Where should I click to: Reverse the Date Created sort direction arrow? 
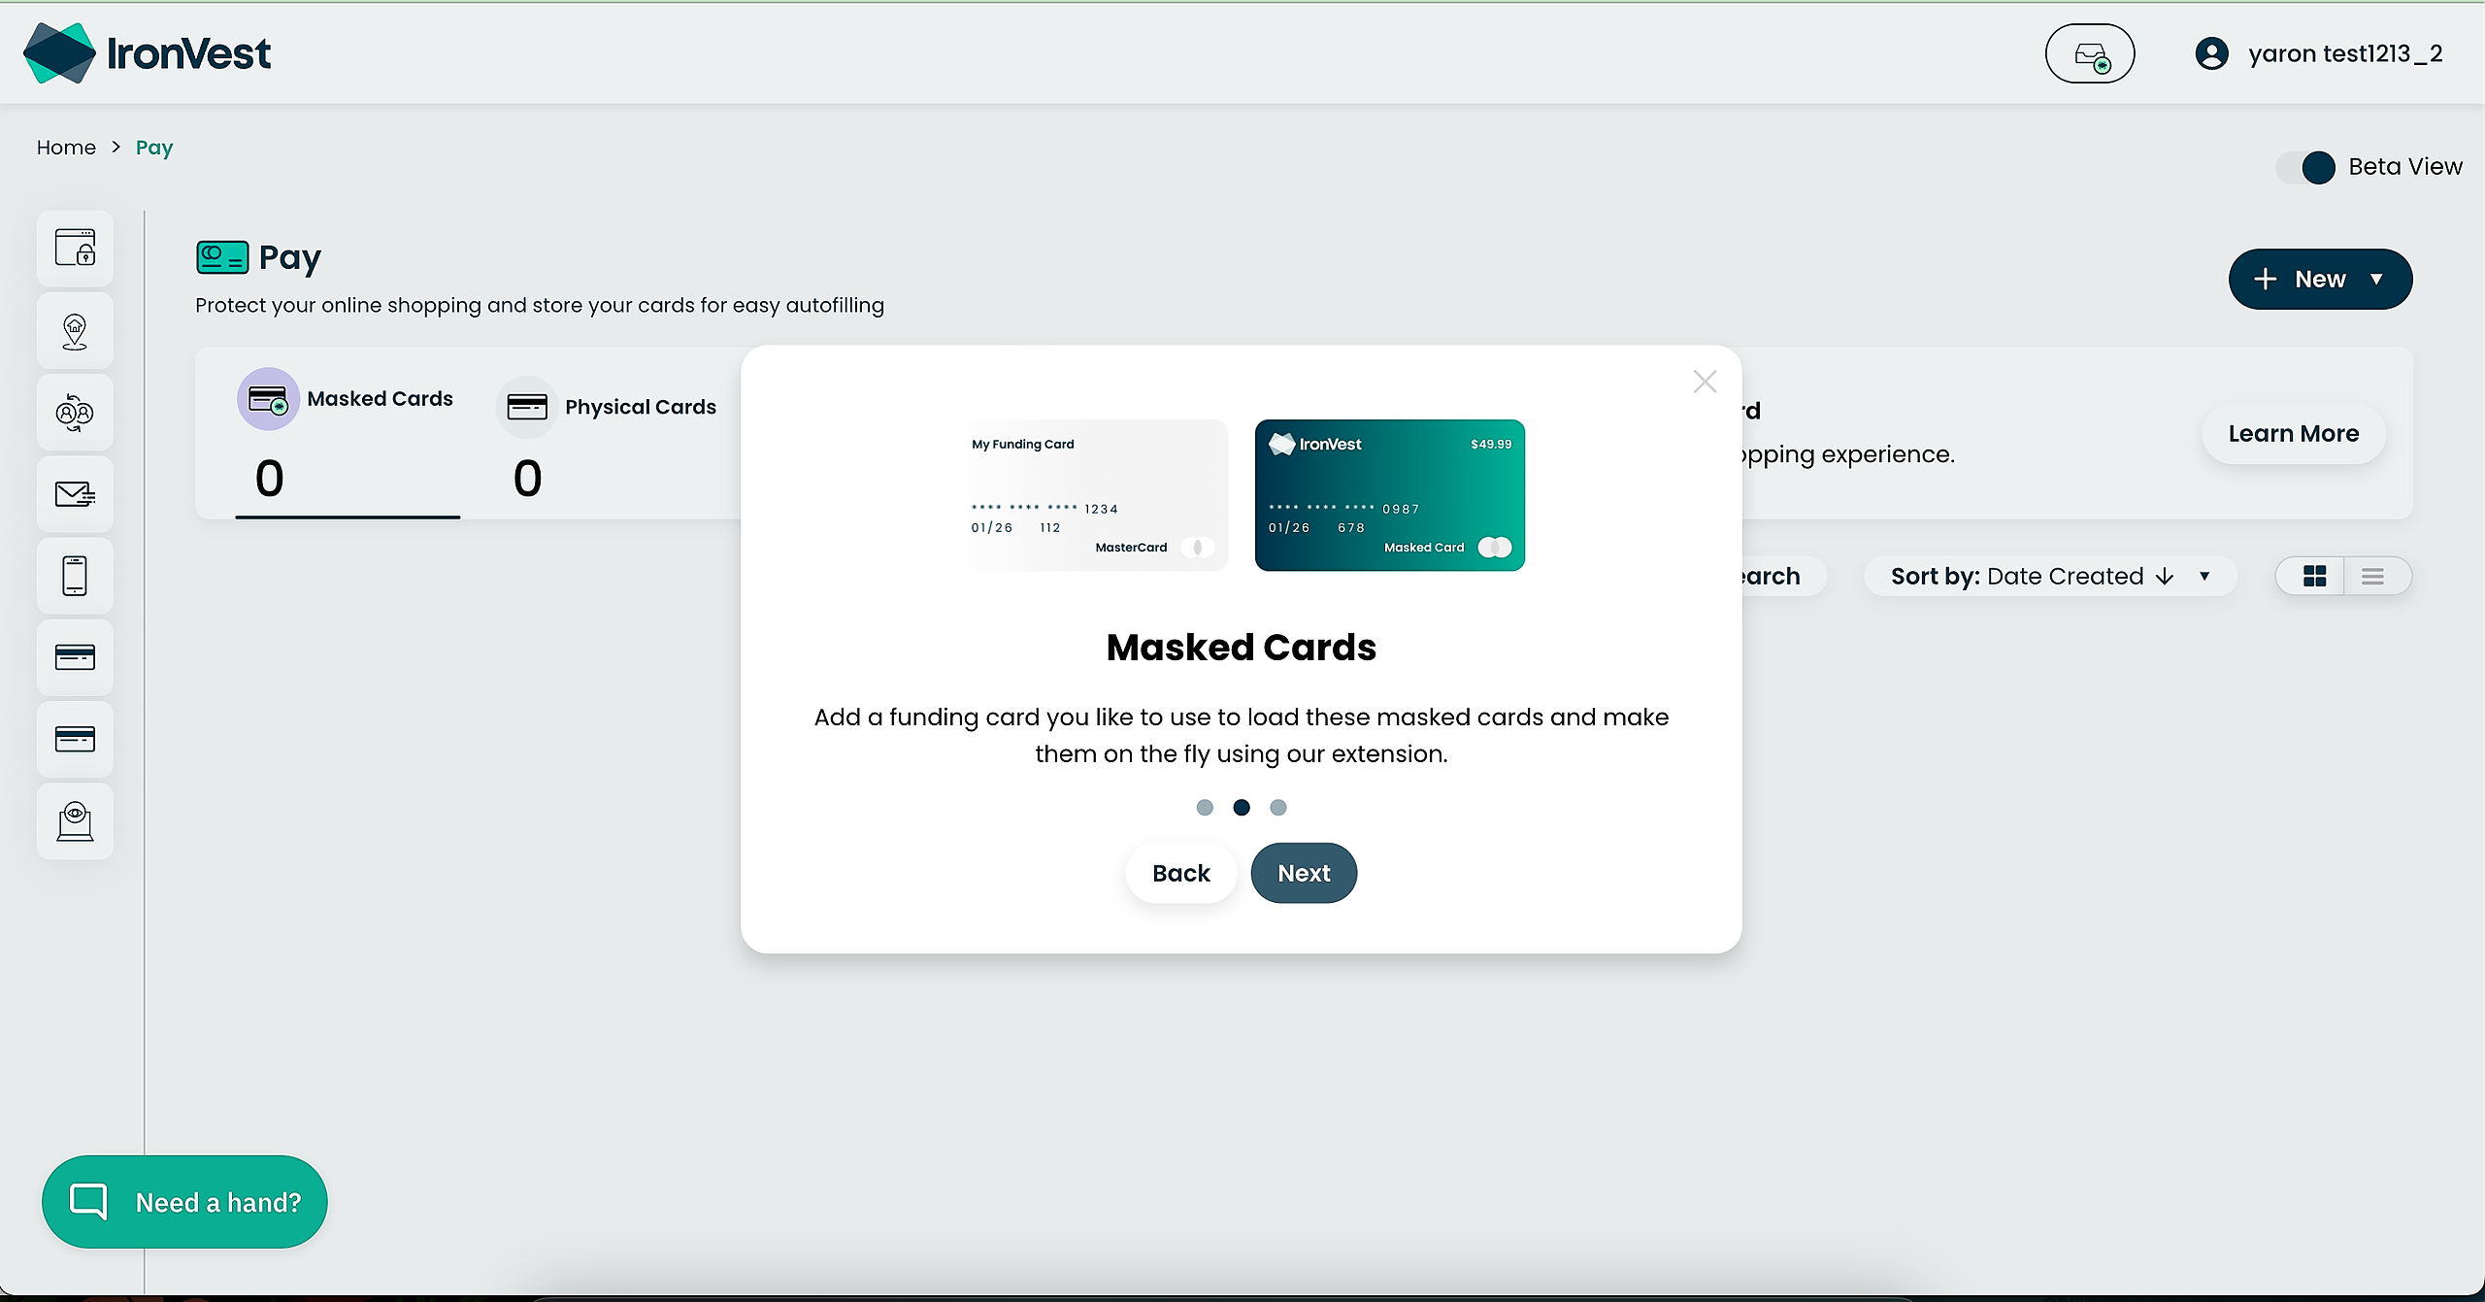2164,577
